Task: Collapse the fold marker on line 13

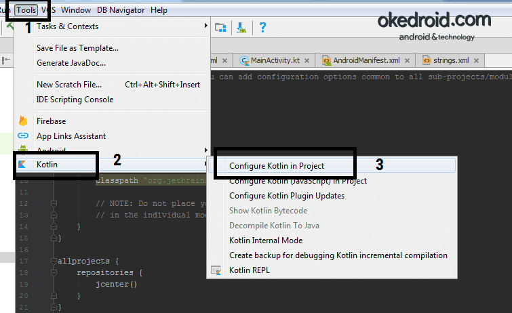Action: 54,215
